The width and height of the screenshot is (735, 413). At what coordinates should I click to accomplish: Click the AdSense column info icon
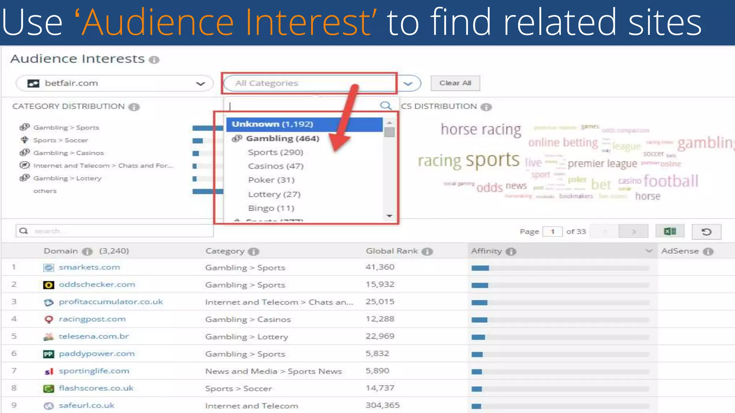coord(708,252)
